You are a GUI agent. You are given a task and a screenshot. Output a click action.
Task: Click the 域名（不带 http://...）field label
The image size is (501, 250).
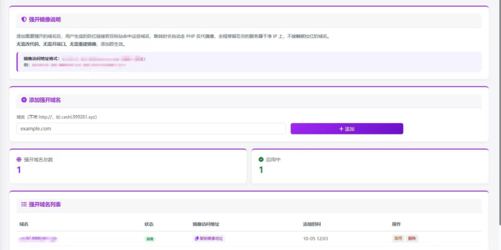tap(56, 117)
